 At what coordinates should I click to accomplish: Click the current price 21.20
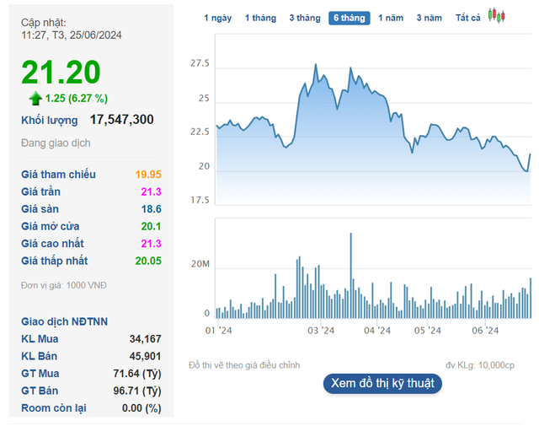pos(61,73)
